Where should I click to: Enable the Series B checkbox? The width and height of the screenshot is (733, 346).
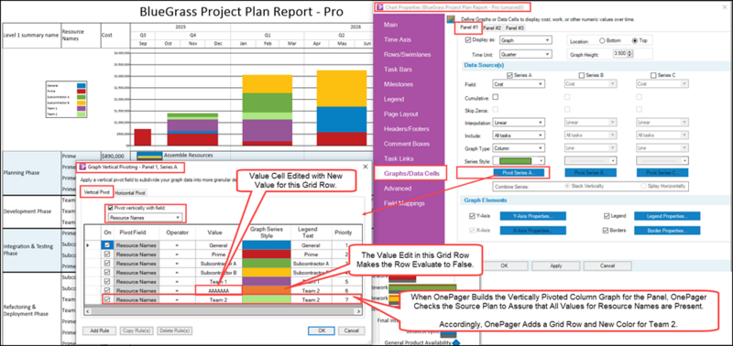[x=582, y=75]
